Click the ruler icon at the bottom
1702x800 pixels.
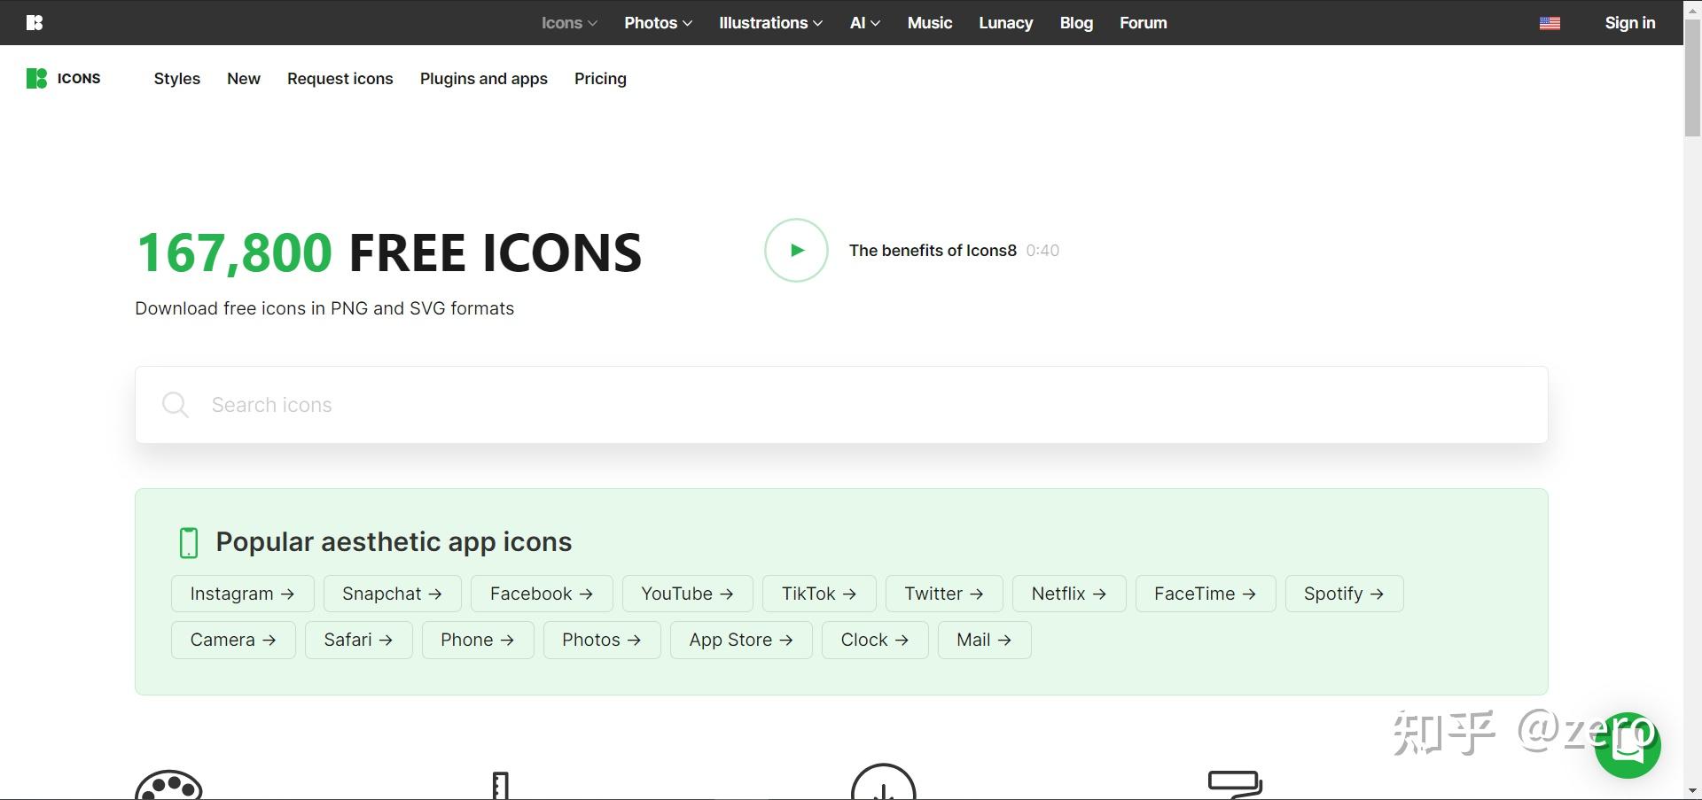[x=500, y=786]
